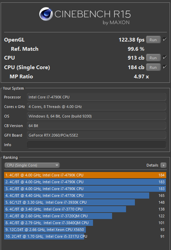Click the Cinebench sphere logo
The height and width of the screenshot is (250, 171).
pyautogui.click(x=46, y=14)
